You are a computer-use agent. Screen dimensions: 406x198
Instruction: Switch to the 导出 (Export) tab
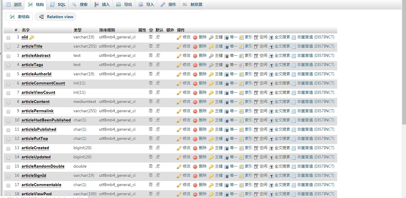[x=124, y=4]
